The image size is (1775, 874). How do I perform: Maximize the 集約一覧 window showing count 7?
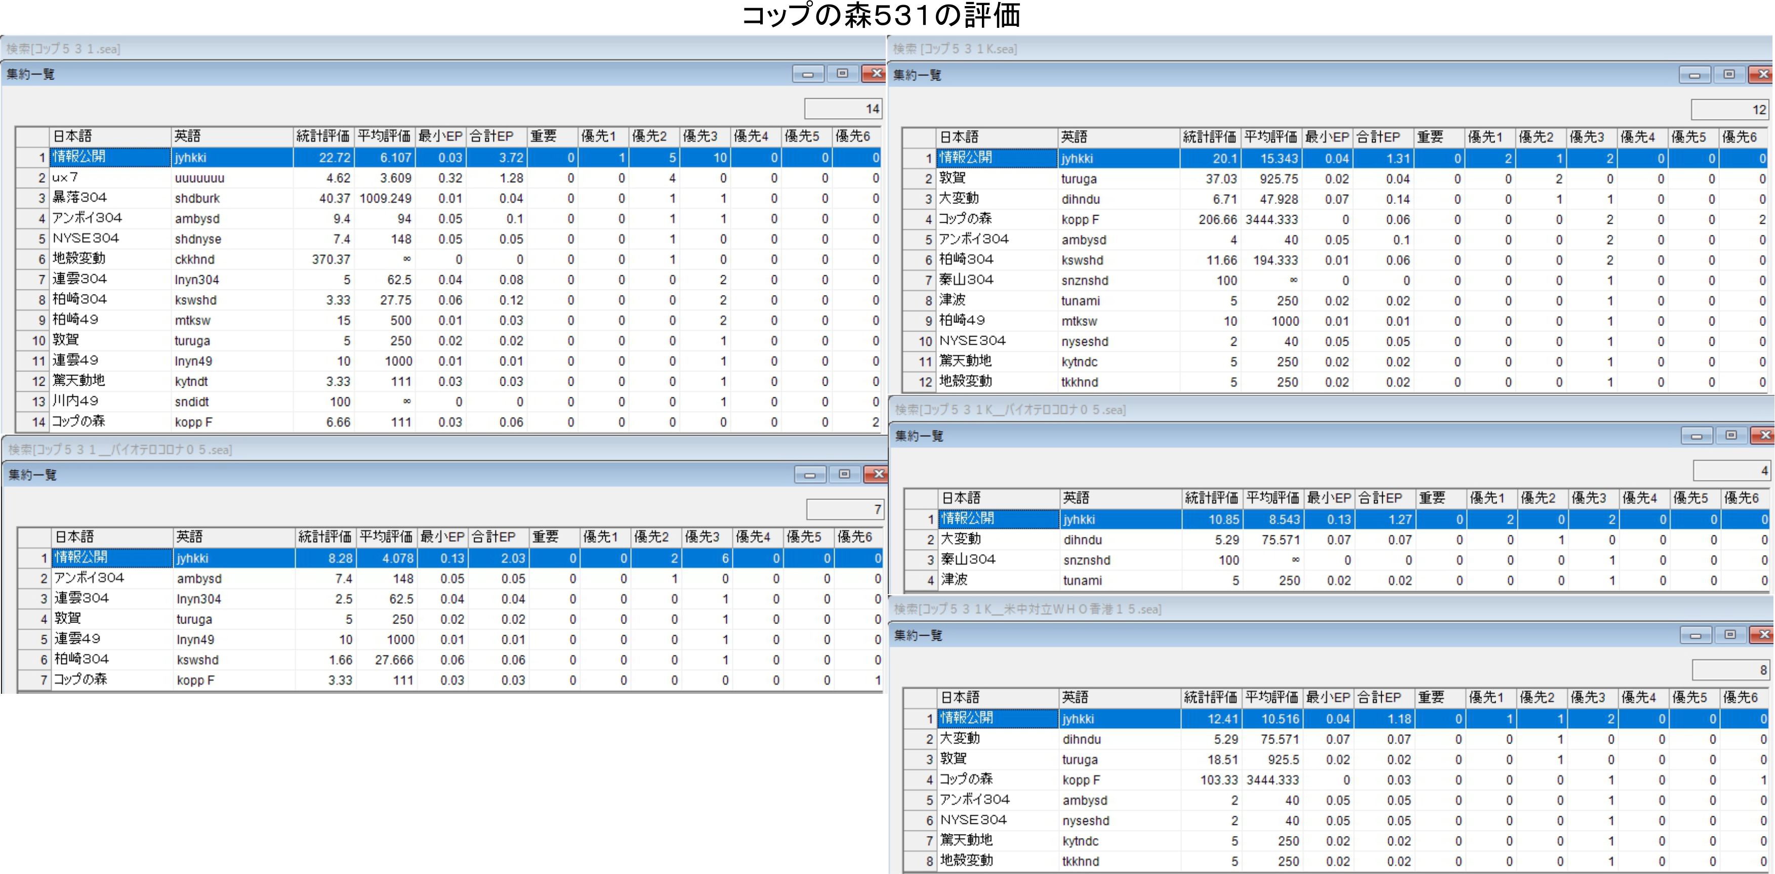[x=844, y=475]
